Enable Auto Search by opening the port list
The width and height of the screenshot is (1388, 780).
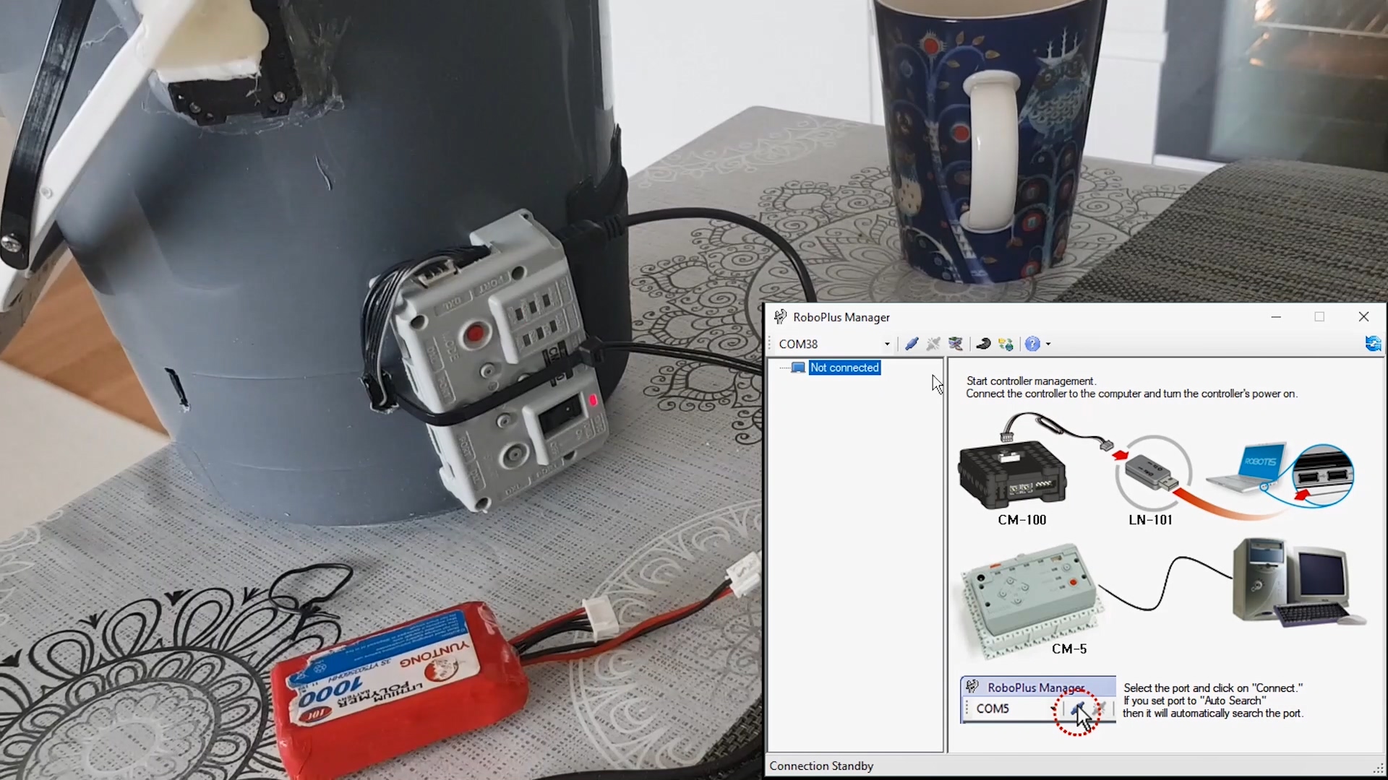[x=886, y=344]
